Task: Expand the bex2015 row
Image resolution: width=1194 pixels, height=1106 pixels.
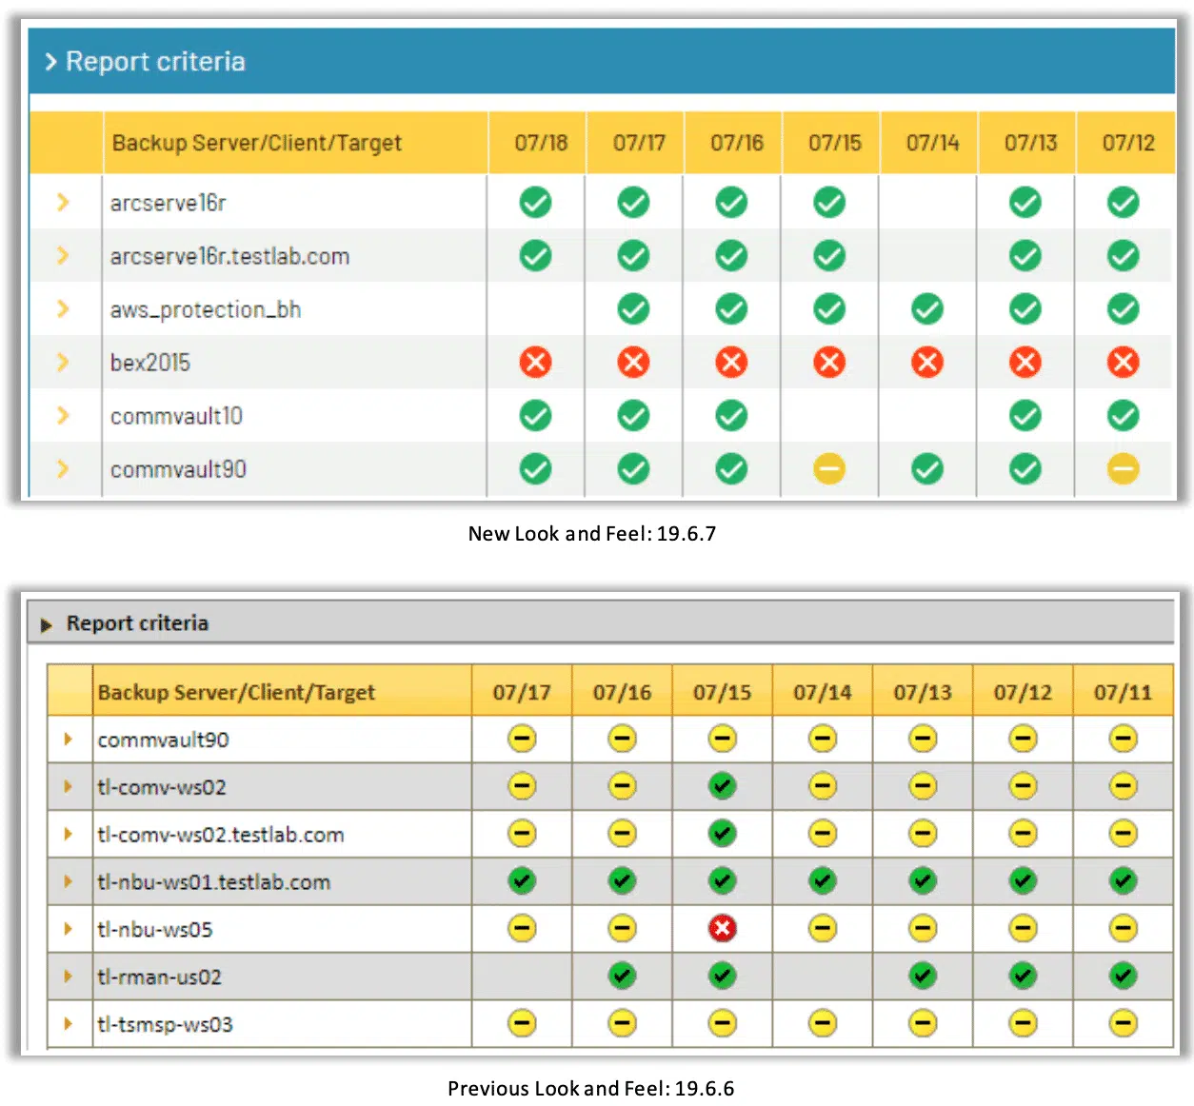Action: (x=63, y=362)
